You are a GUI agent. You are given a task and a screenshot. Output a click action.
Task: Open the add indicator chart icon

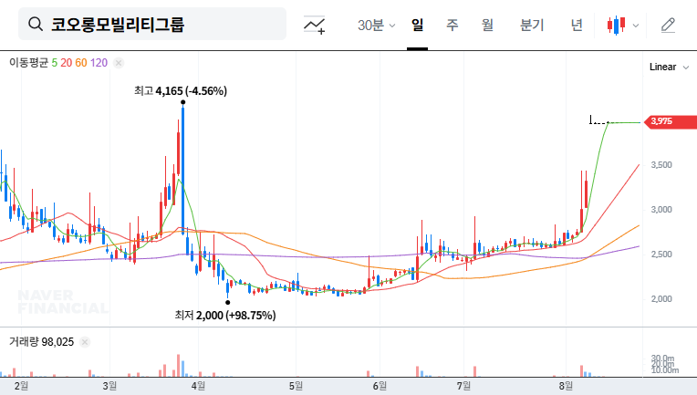(x=314, y=25)
